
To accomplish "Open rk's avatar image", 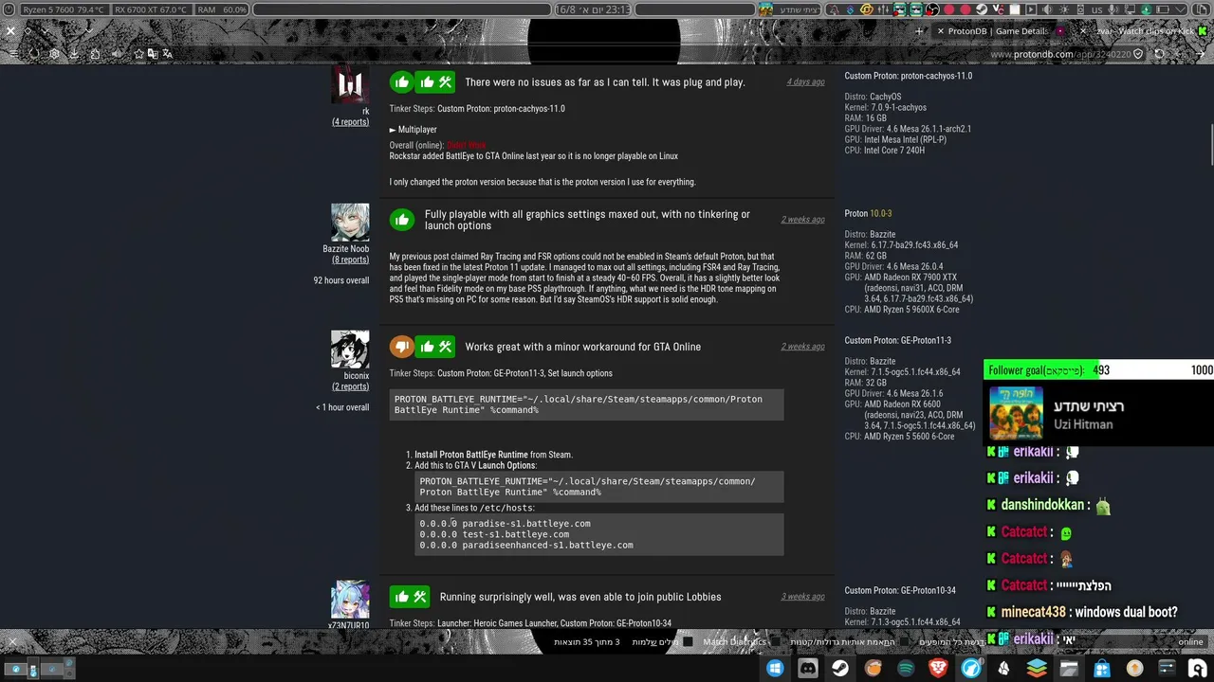I will point(350,85).
